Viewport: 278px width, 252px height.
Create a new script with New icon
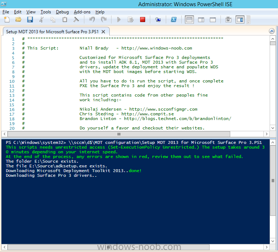pos(7,20)
